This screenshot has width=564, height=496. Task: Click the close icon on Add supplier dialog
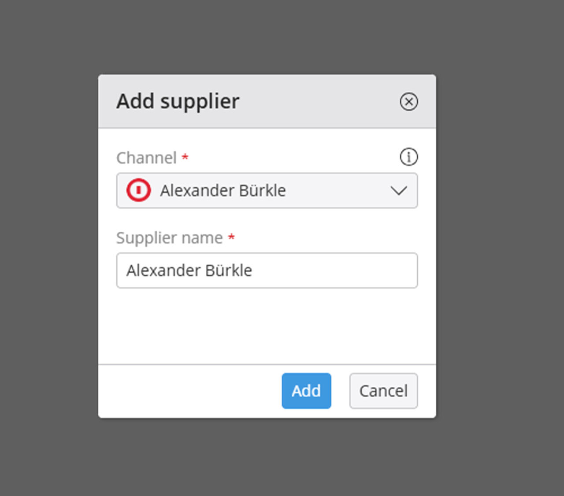(409, 102)
